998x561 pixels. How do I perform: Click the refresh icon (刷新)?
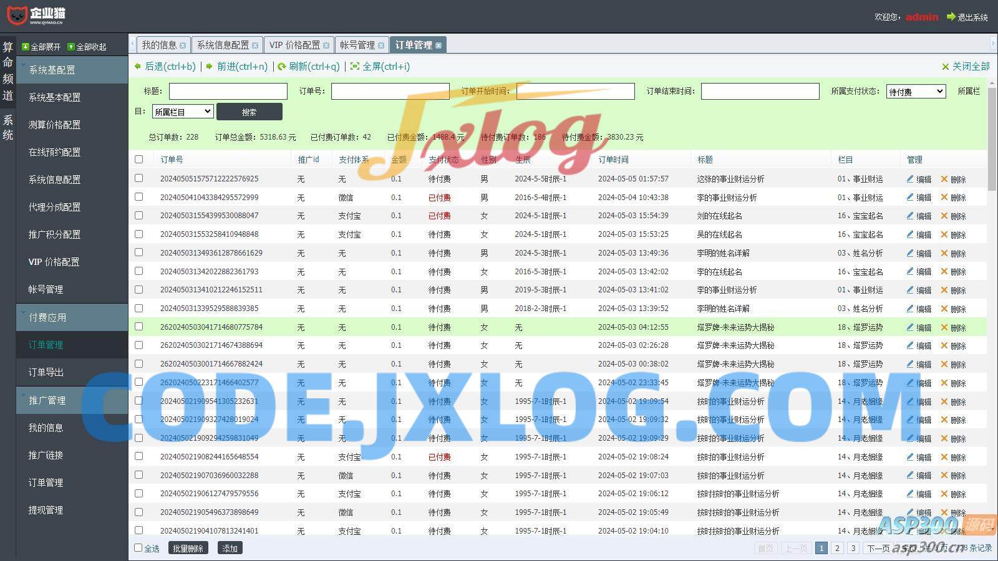point(282,67)
